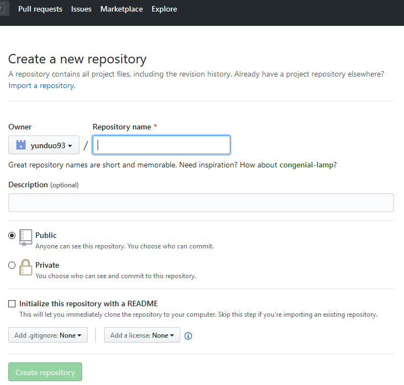Click the Public repository book icon
Screen dimensions: 404x385
(26, 237)
